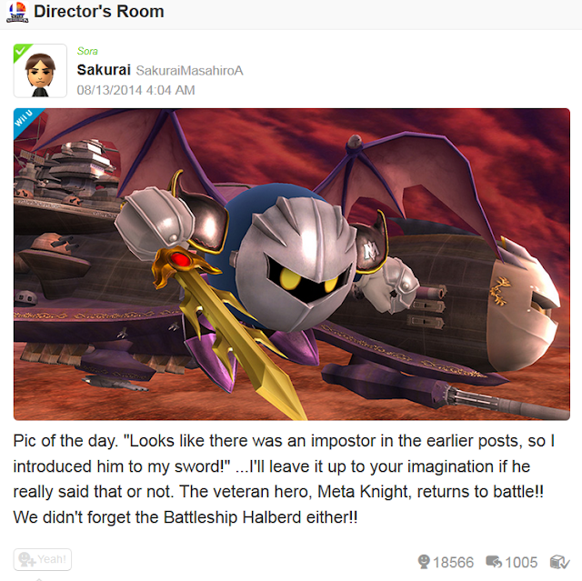Click the Pic of the day post text

coord(284,479)
